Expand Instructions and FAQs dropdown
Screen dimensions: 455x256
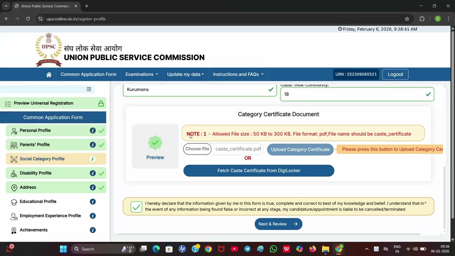[238, 74]
